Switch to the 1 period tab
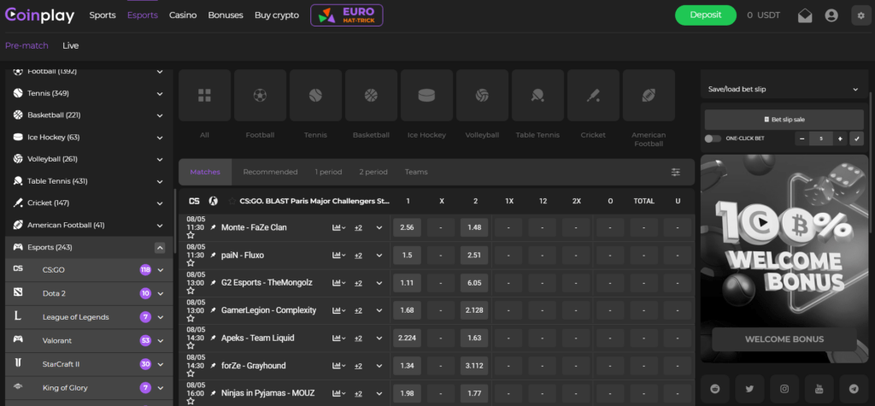 328,172
